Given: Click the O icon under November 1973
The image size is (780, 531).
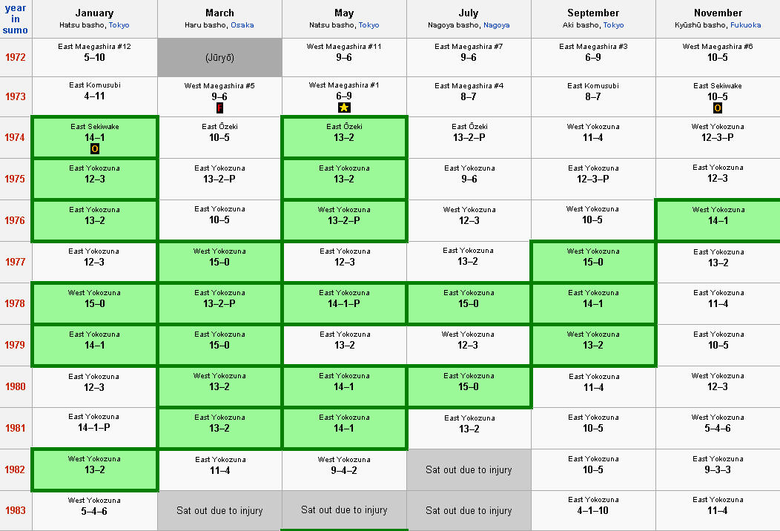Looking at the screenshot, I should [x=717, y=108].
